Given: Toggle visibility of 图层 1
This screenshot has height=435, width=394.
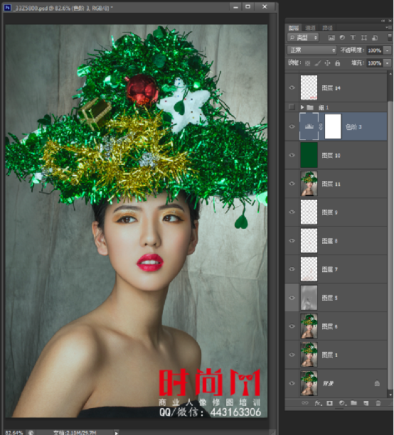Looking at the screenshot, I should click(x=292, y=355).
